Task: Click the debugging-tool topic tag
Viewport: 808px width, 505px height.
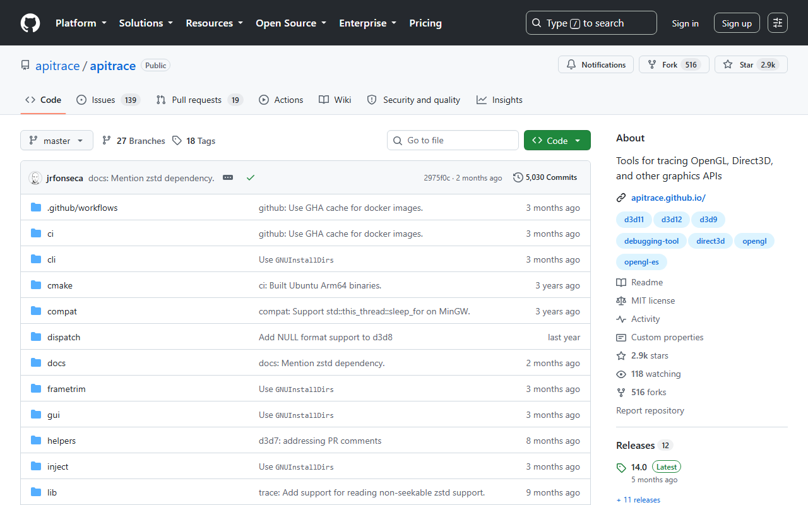Action: click(651, 241)
